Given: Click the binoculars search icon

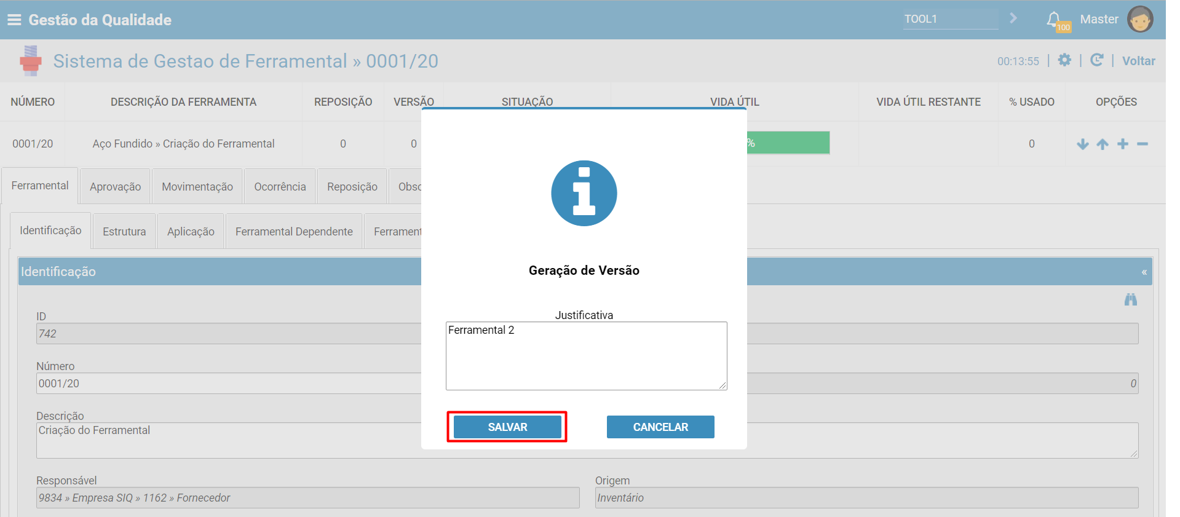Looking at the screenshot, I should click(x=1131, y=299).
